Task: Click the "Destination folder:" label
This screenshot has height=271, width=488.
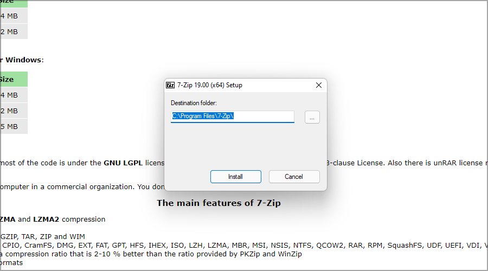Action: click(194, 103)
